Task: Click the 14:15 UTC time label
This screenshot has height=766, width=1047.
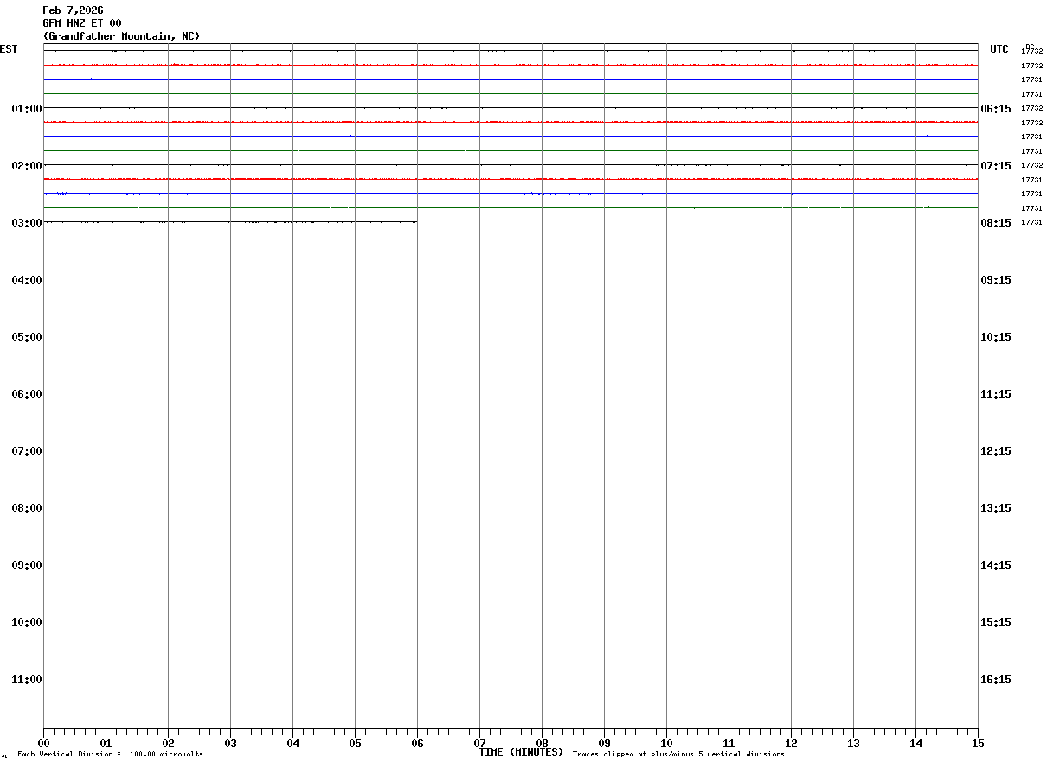Action: (996, 565)
